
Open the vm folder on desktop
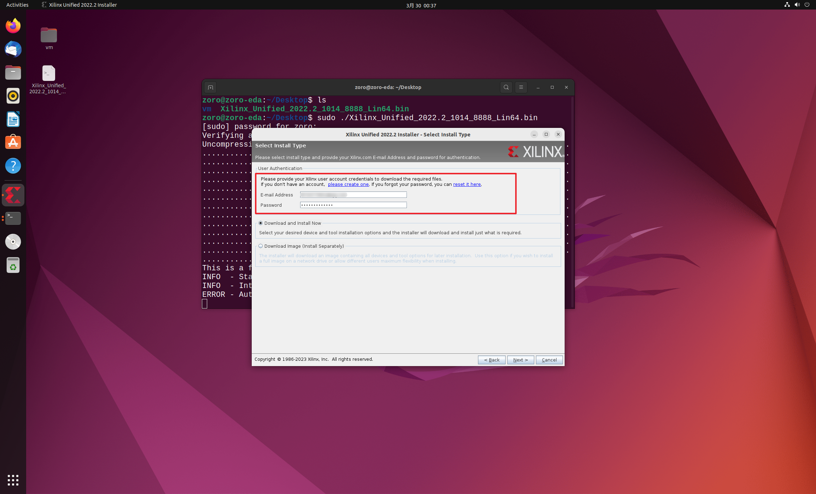pyautogui.click(x=49, y=39)
